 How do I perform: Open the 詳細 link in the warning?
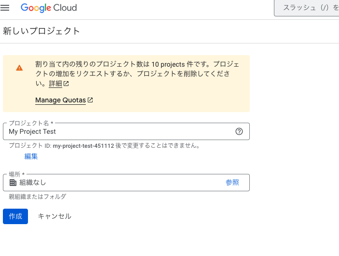click(x=55, y=84)
